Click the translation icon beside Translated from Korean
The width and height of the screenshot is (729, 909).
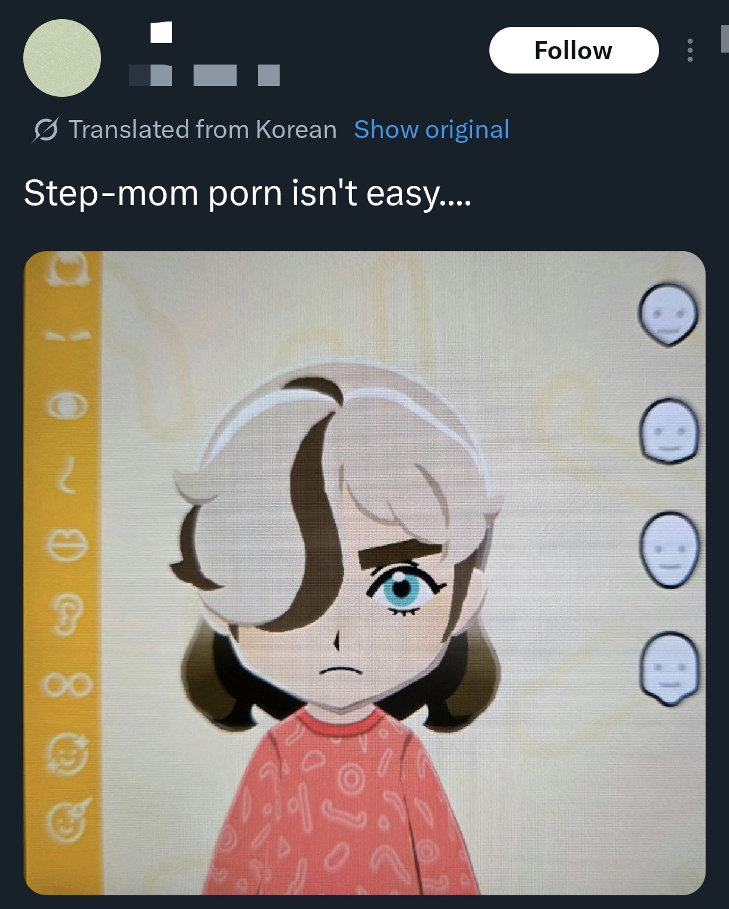(45, 129)
